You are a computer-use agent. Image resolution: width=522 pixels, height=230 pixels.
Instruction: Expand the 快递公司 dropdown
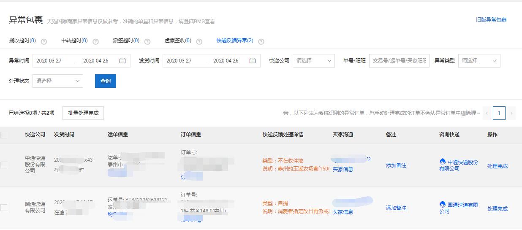(x=314, y=61)
